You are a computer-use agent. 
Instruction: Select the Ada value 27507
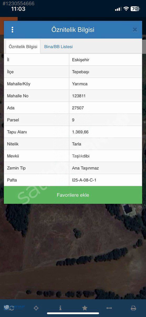point(78,108)
